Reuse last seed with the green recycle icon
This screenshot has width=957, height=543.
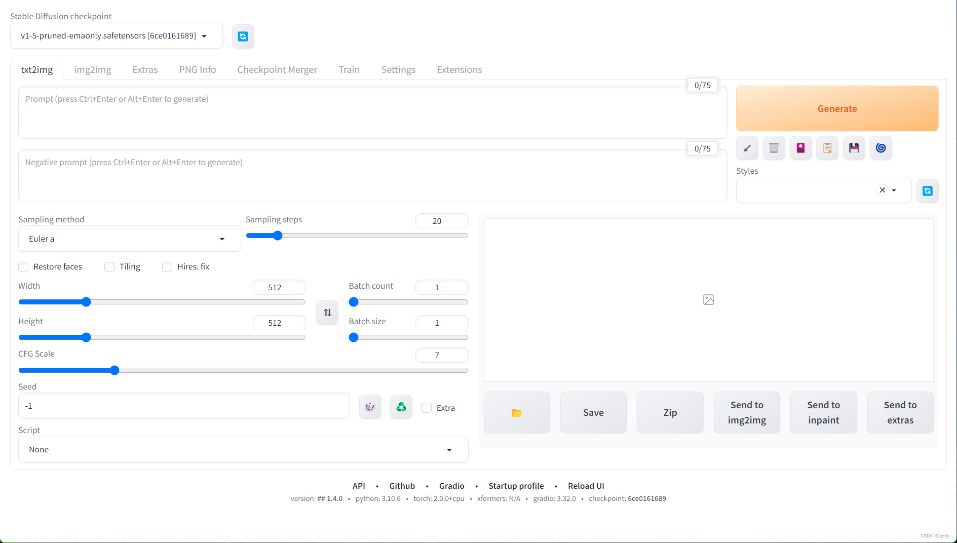(401, 407)
